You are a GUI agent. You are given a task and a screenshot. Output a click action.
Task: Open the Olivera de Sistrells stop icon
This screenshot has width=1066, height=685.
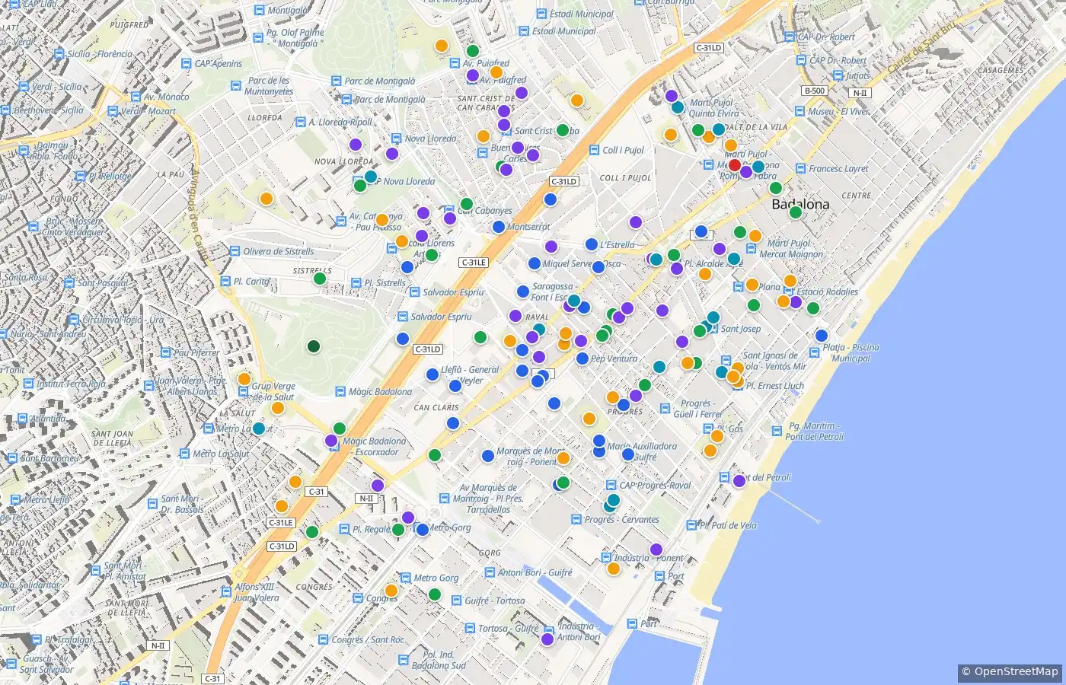(235, 252)
